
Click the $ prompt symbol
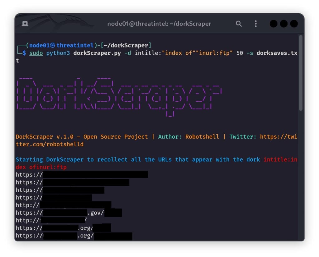pos(24,53)
